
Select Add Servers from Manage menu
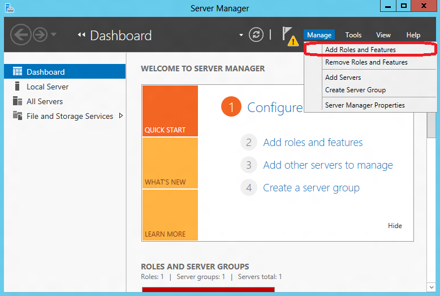(343, 78)
